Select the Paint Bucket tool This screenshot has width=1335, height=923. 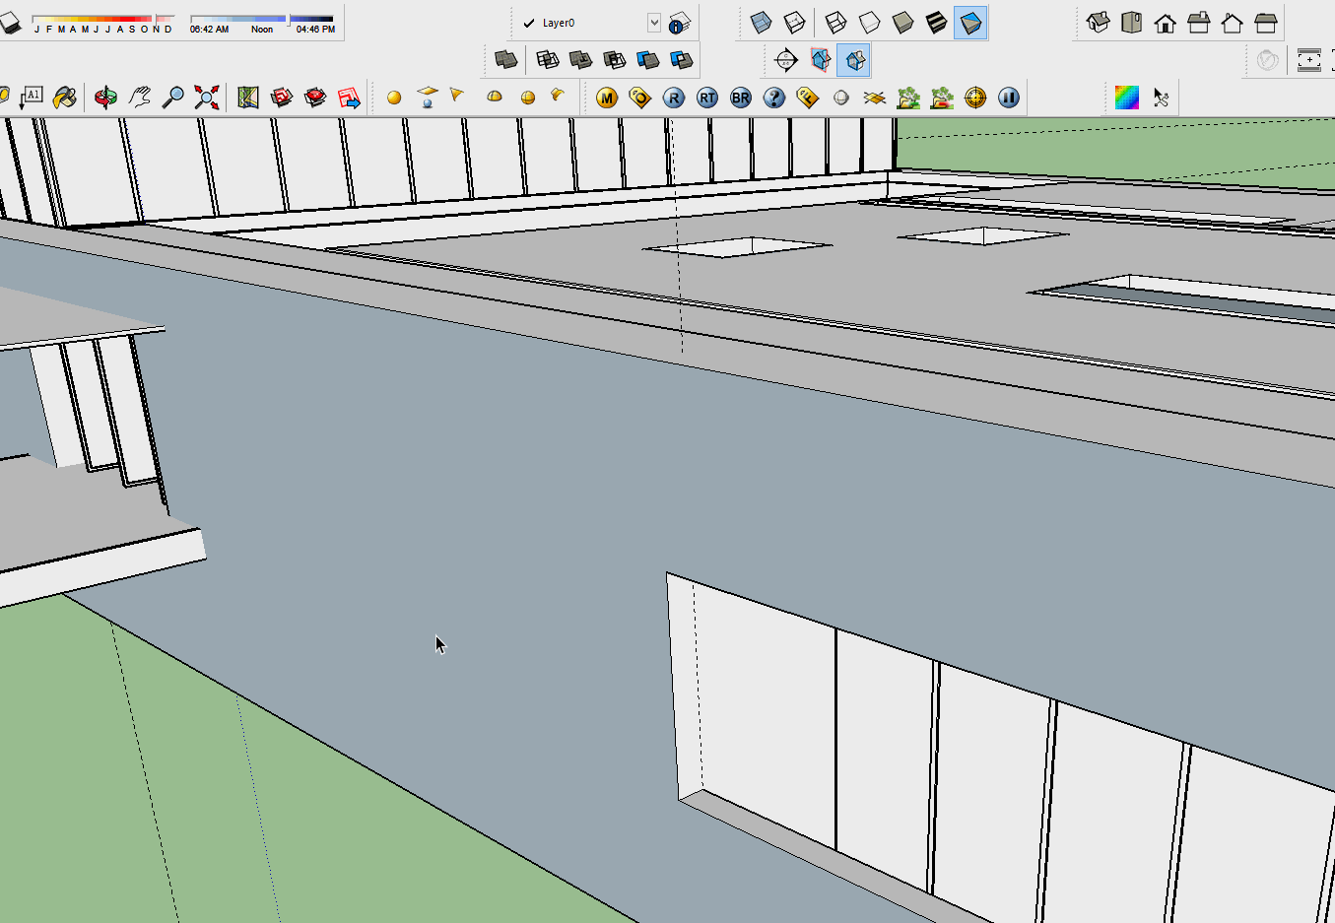pos(65,98)
